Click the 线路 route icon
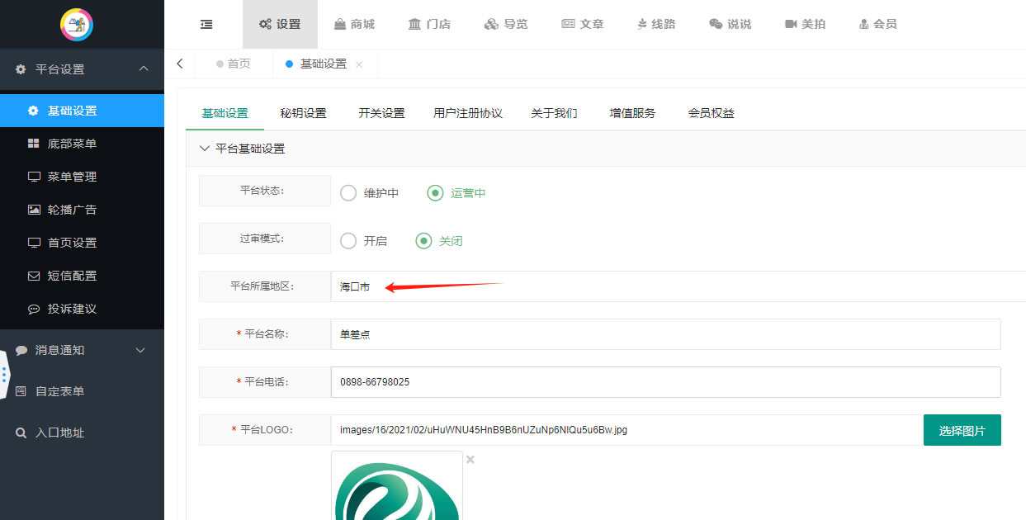This screenshot has width=1026, height=520. [642, 25]
